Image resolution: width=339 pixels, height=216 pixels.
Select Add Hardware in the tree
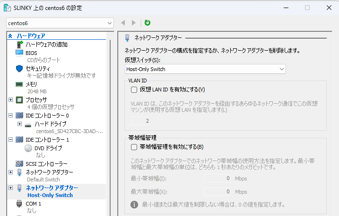pyautogui.click(x=46, y=45)
